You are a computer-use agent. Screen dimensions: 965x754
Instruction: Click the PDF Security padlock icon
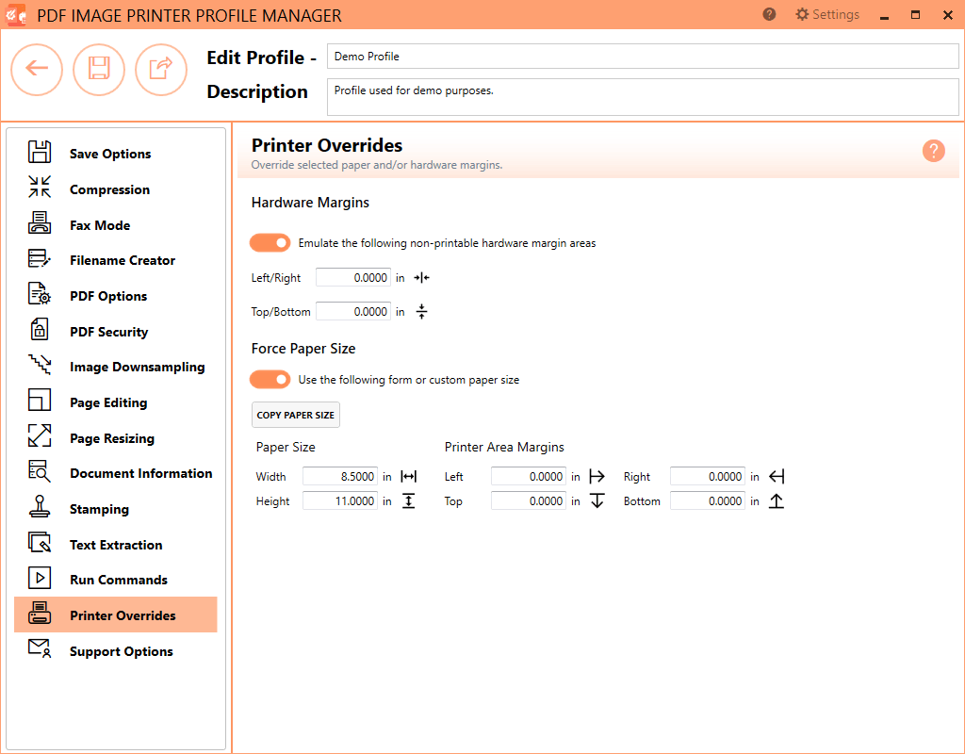point(39,331)
